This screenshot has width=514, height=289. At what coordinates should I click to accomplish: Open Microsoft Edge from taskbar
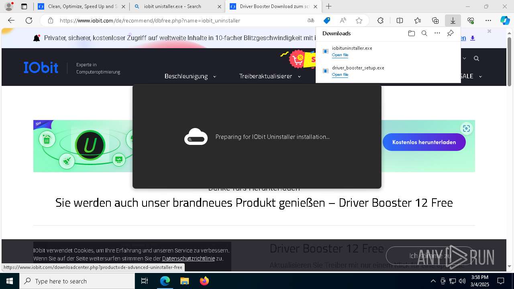[165, 281]
